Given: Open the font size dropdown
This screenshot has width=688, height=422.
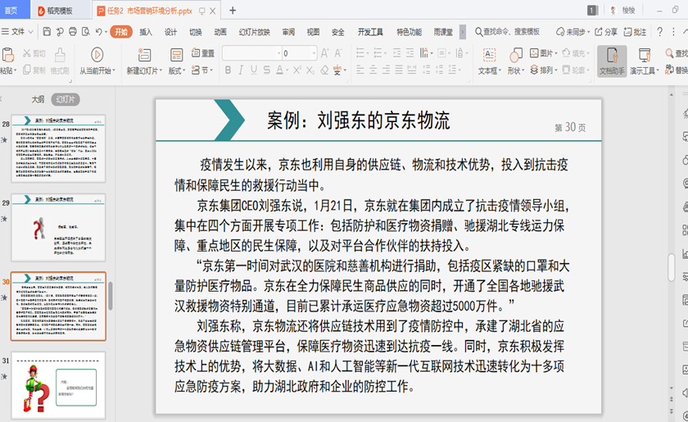Looking at the screenshot, I should point(313,53).
